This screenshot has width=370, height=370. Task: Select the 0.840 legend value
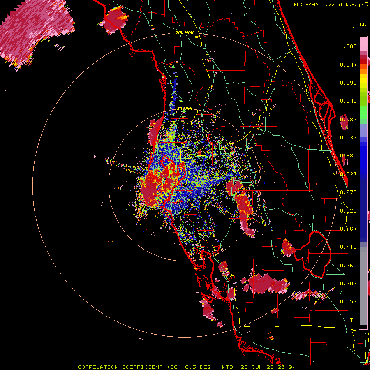[348, 101]
